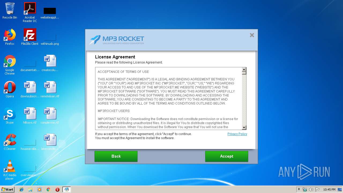
Task: Select withinusb.png desktop file
Action: point(50,39)
